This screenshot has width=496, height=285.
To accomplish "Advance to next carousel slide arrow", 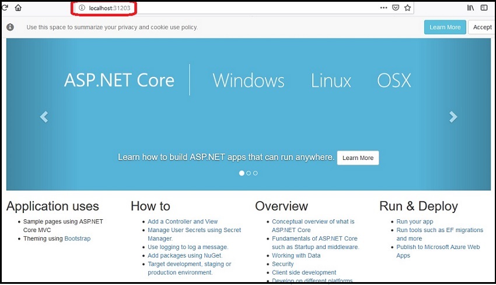I will tap(453, 117).
